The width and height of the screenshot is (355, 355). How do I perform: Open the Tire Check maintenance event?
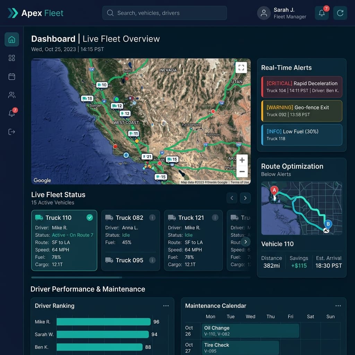pyautogui.click(x=240, y=348)
